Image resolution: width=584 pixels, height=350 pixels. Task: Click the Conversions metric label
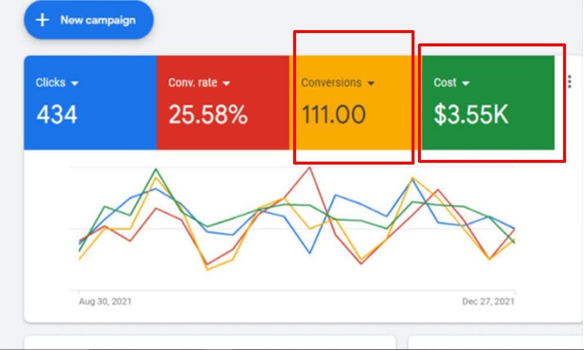(x=331, y=82)
